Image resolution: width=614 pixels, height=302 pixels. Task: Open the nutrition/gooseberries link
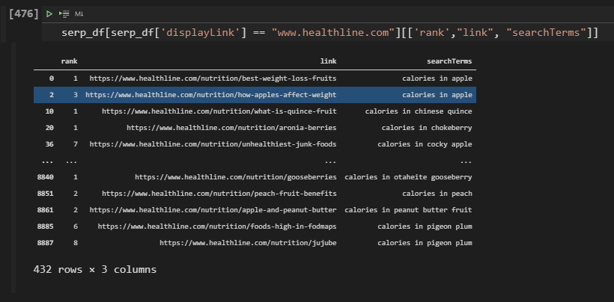click(x=235, y=177)
